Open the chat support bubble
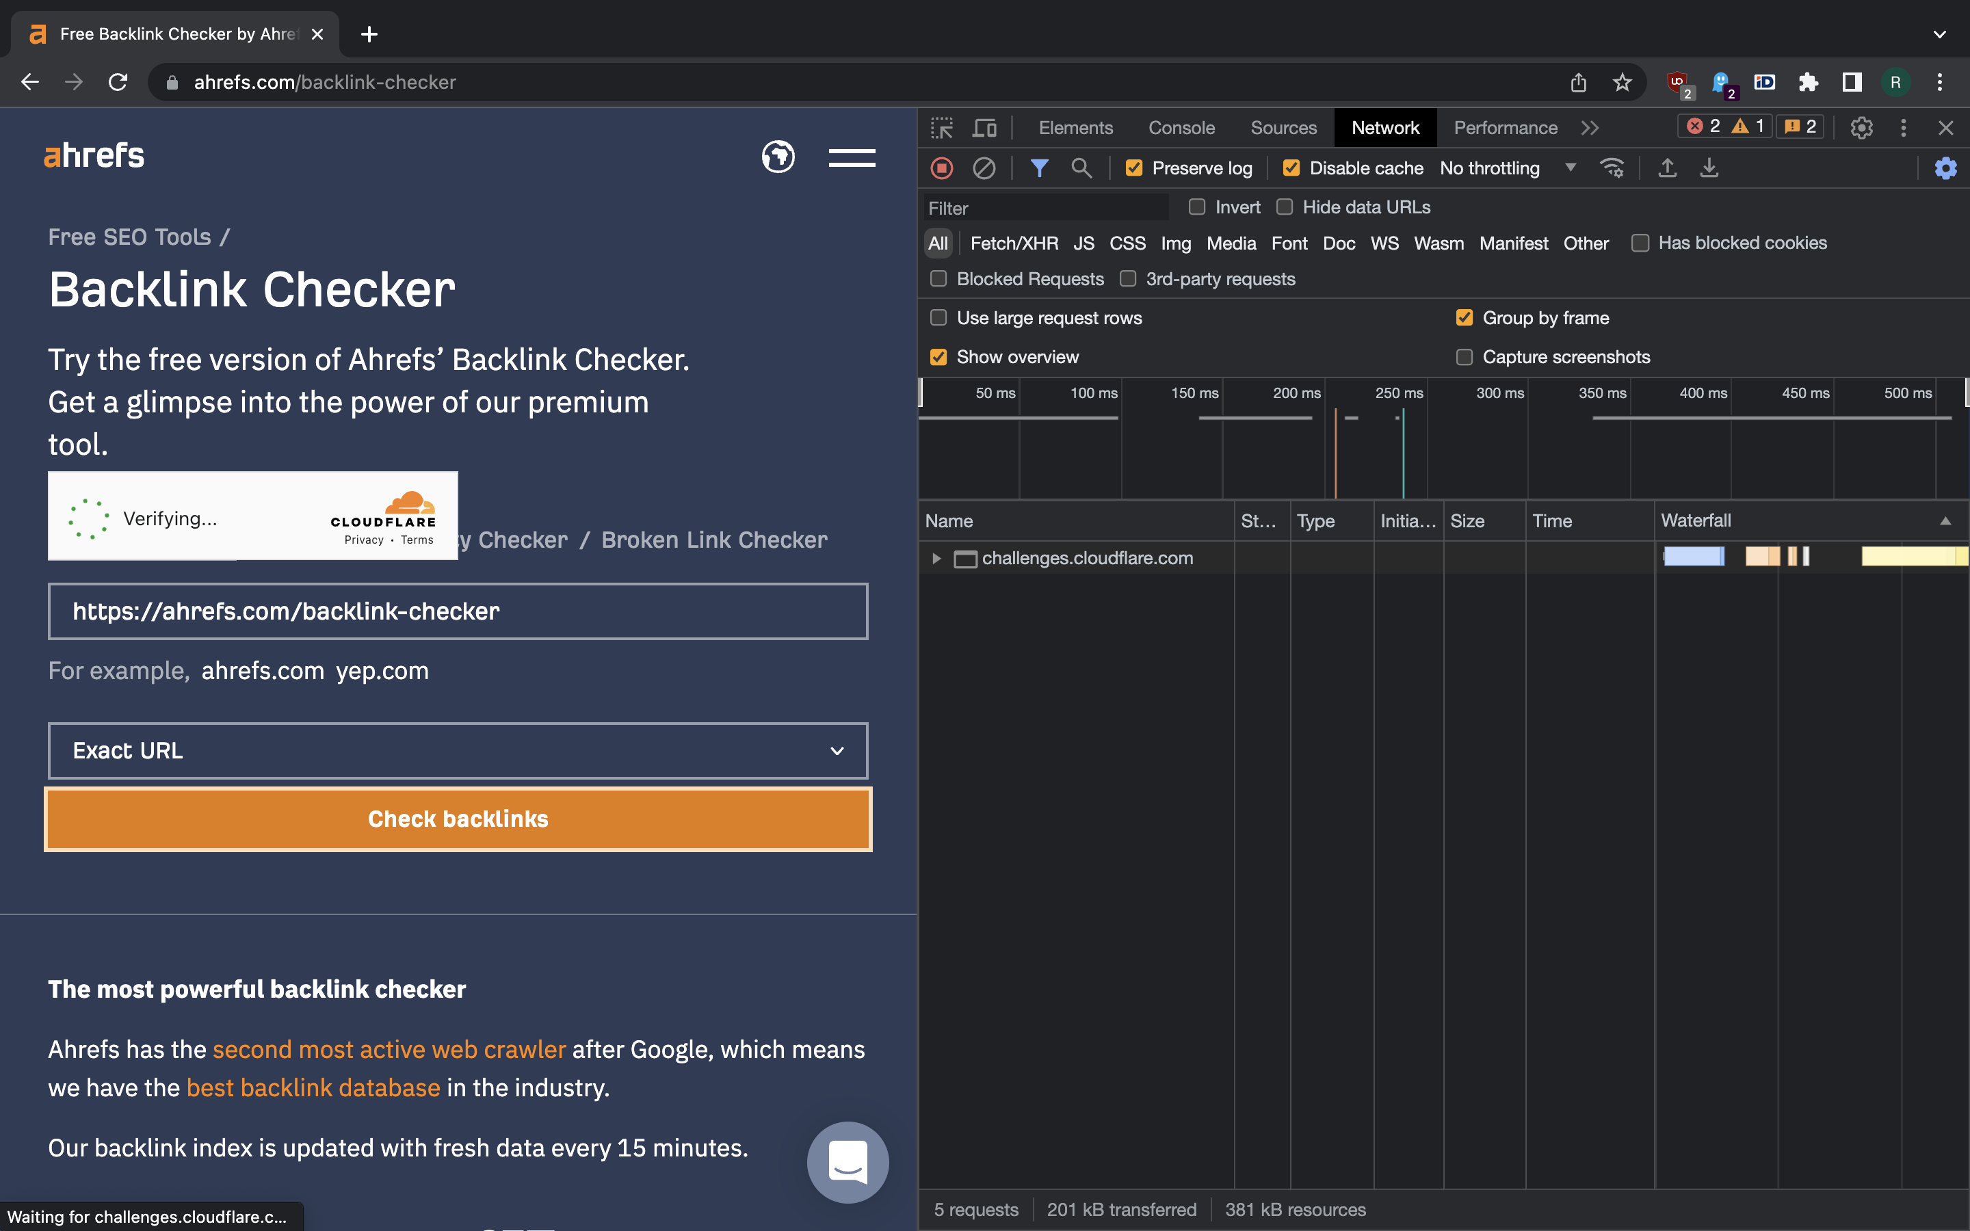This screenshot has width=1970, height=1231. tap(848, 1162)
